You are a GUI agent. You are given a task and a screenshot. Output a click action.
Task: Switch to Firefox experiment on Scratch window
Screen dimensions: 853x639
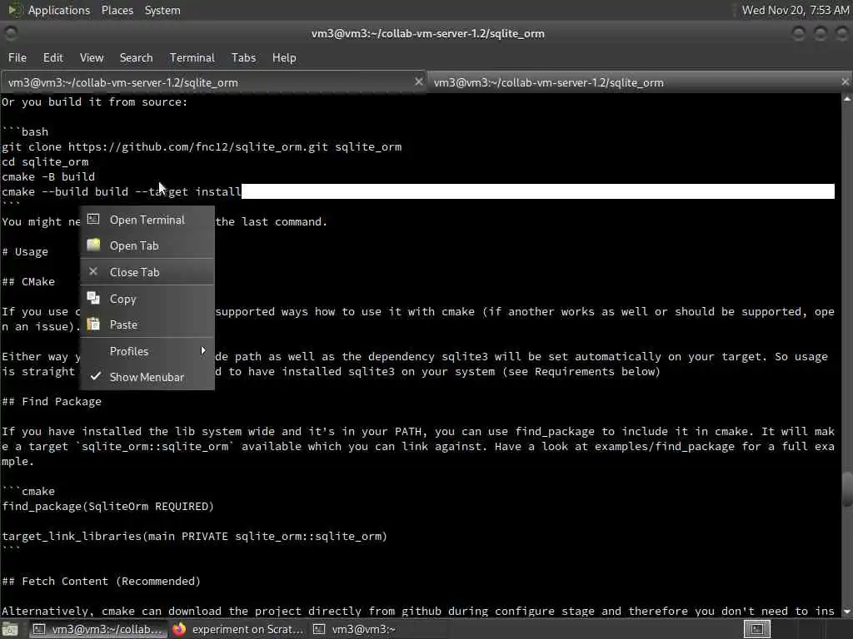(237, 629)
